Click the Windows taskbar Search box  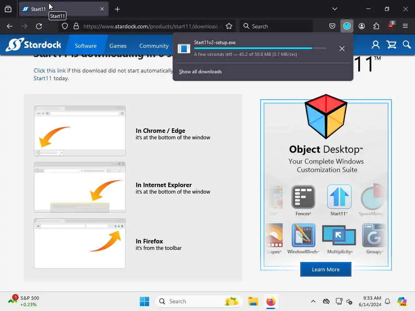click(x=199, y=301)
